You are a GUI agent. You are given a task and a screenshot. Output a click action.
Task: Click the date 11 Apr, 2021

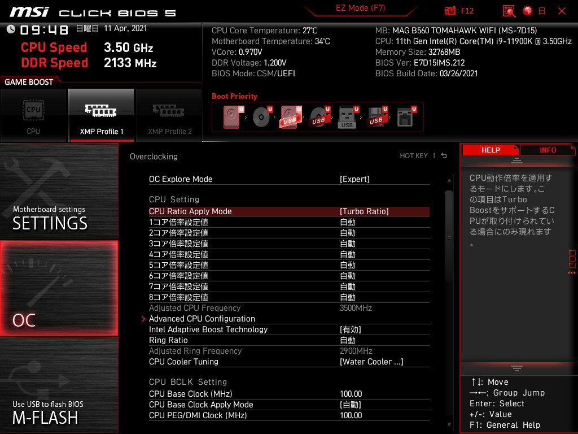pyautogui.click(x=125, y=28)
